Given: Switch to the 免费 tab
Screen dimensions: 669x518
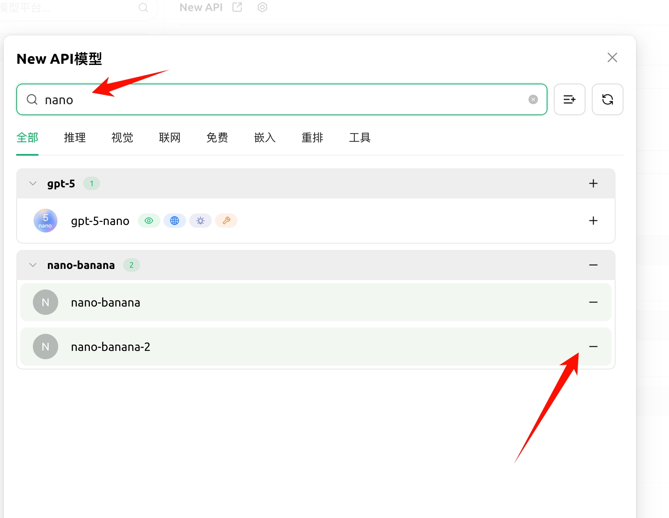Looking at the screenshot, I should [217, 137].
